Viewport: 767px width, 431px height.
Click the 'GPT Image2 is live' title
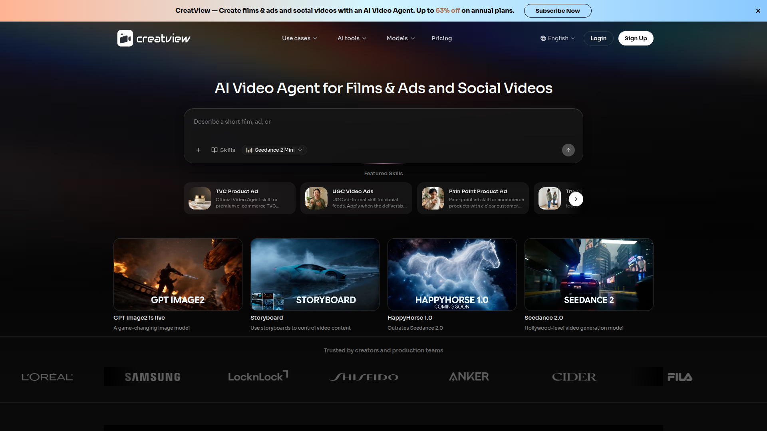(139, 318)
